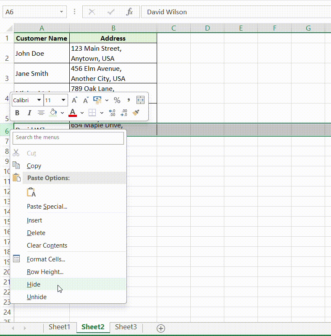Click Merge and Center icon
This screenshot has height=336, width=331.
click(140, 100)
